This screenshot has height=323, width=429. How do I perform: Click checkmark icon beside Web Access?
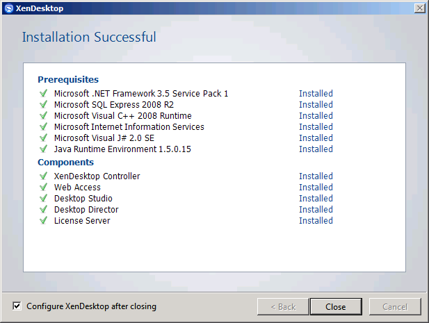tap(44, 187)
